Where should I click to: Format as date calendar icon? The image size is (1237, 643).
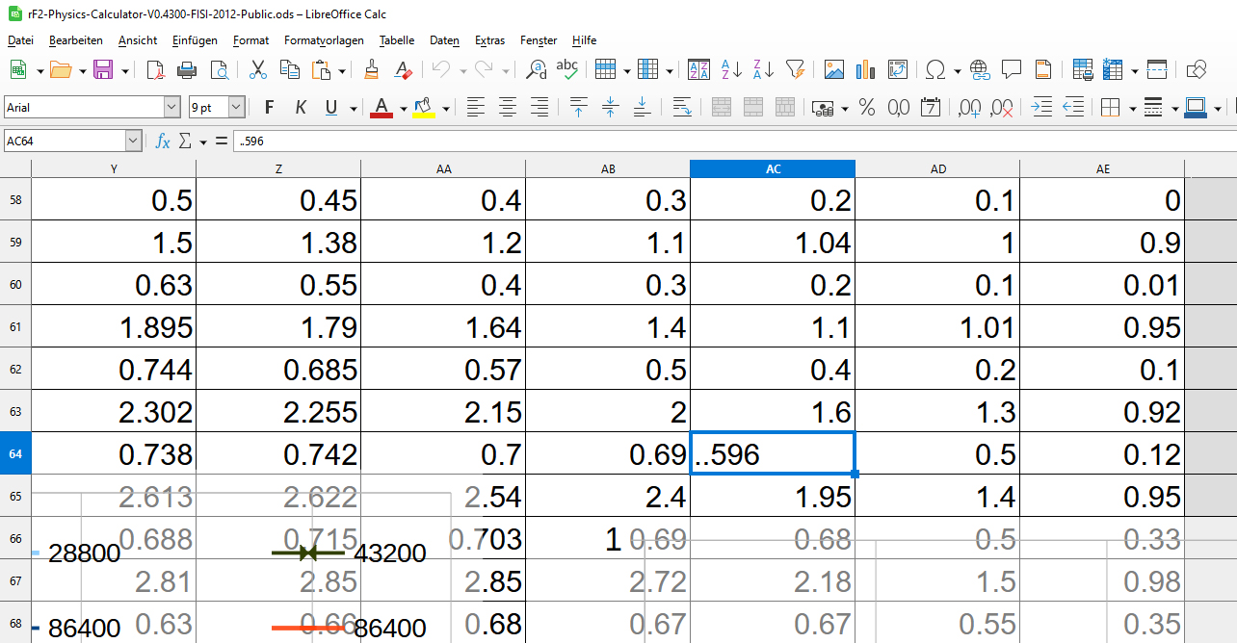(931, 107)
